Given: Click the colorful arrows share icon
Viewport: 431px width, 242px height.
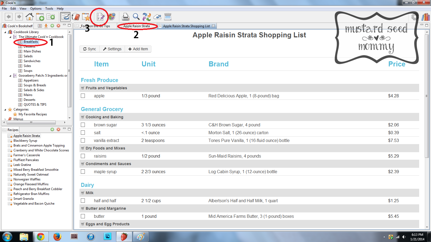Looking at the screenshot, I should (147, 17).
